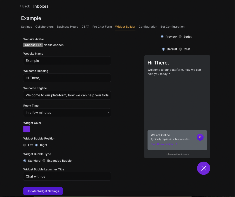Viewport: 235px width, 197px height.
Task: Set bubble position to Left
Action: 25,145
